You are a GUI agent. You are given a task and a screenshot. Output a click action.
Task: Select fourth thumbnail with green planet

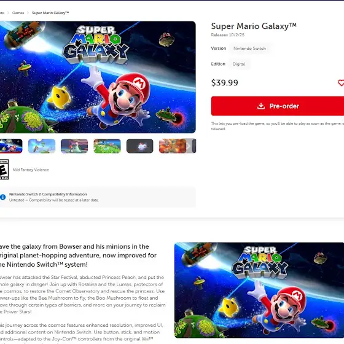pos(107,146)
